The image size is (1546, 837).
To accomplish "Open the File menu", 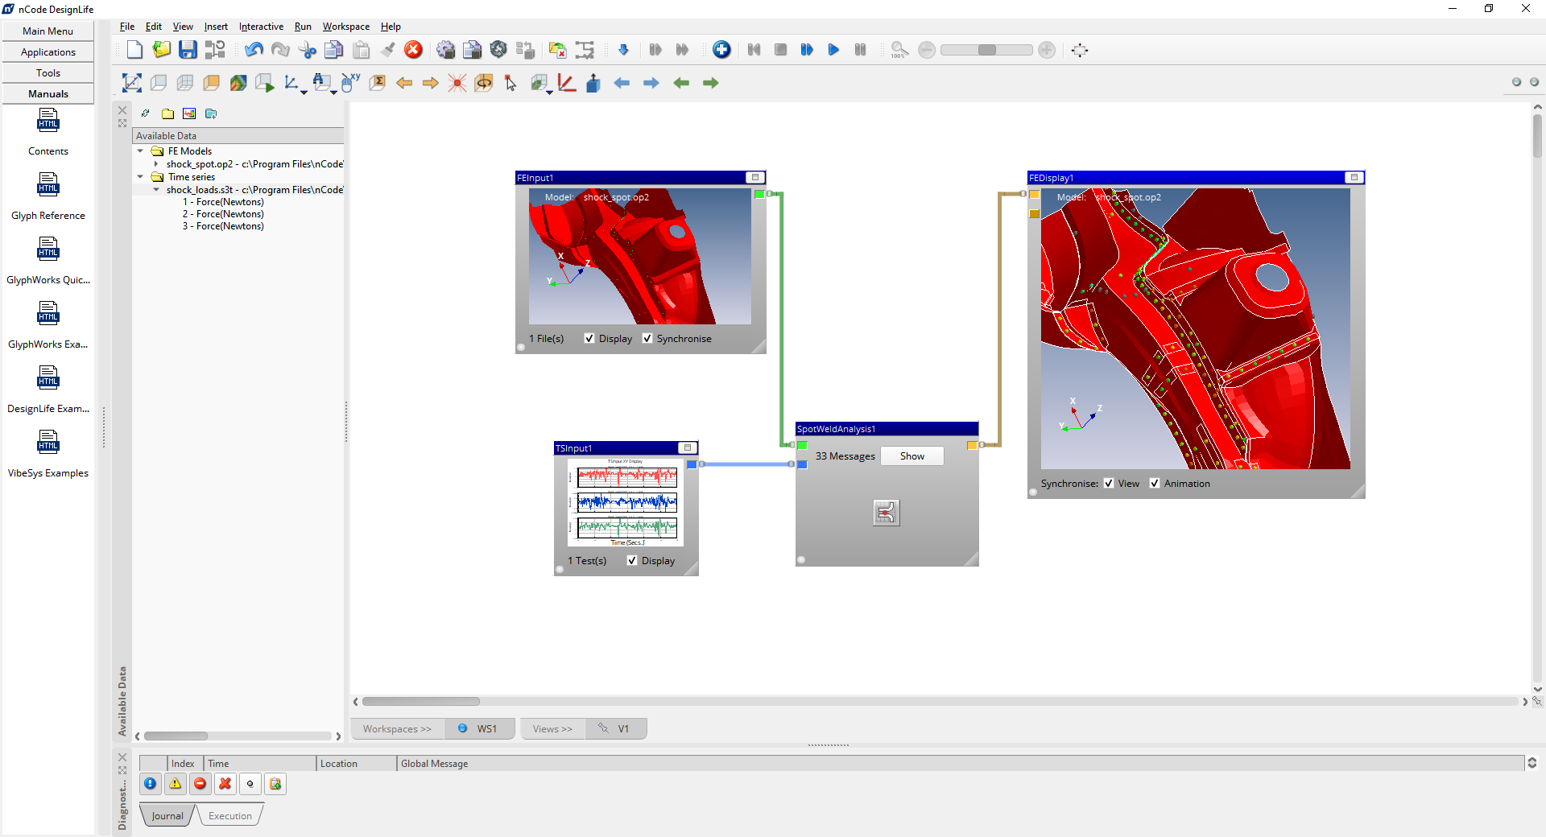I will (x=127, y=27).
